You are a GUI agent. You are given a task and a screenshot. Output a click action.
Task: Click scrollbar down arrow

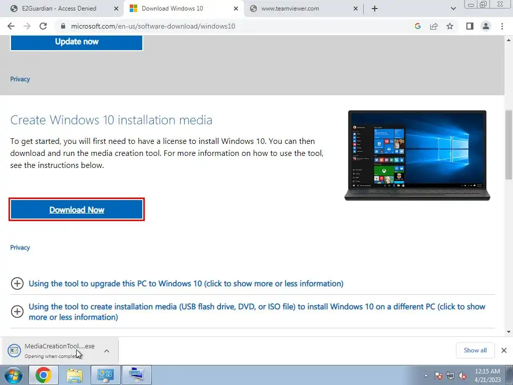point(508,332)
